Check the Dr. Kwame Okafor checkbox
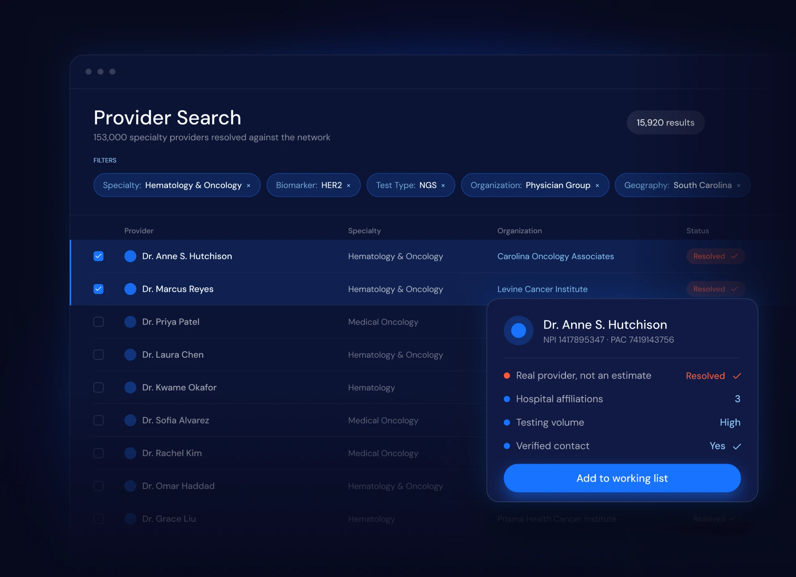This screenshot has width=796, height=577. click(x=98, y=387)
